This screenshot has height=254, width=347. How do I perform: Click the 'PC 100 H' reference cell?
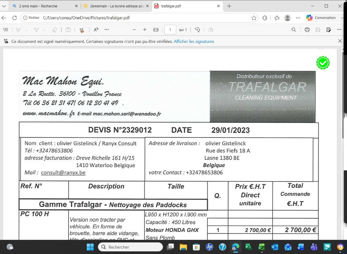point(35,214)
